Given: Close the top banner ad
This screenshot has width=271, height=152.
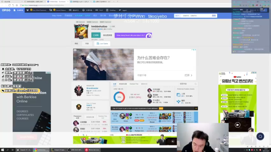Looking at the screenshot, I should click(195, 50).
